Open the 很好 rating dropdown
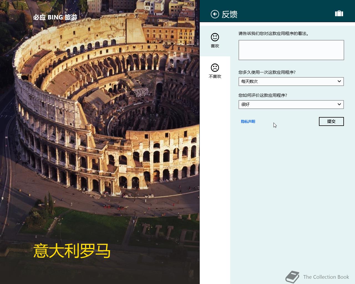Image resolution: width=355 pixels, height=284 pixels. point(291,105)
